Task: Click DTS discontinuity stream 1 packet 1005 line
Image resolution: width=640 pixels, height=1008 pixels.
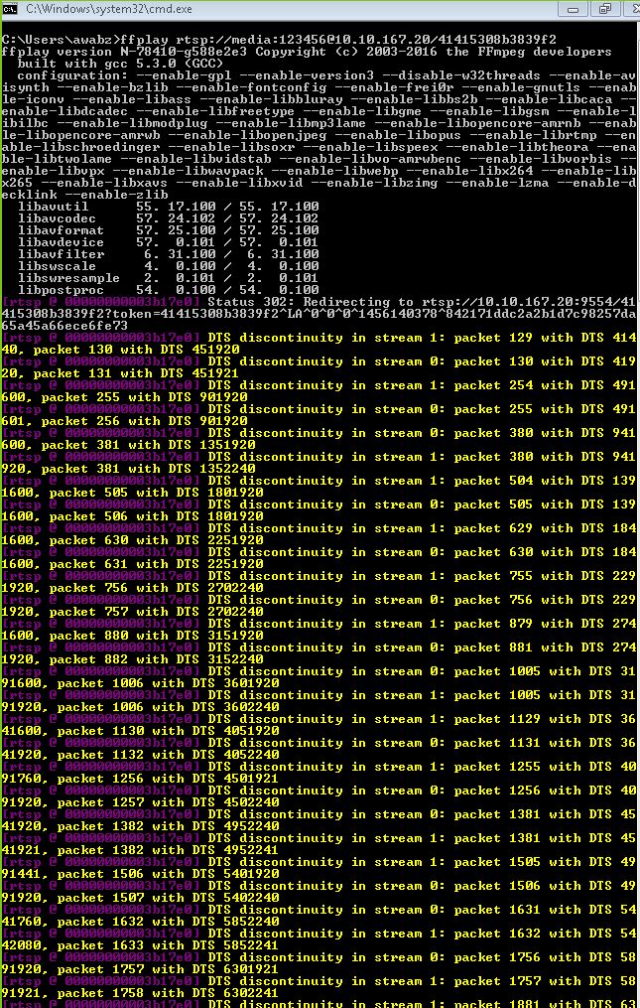Action: click(319, 694)
